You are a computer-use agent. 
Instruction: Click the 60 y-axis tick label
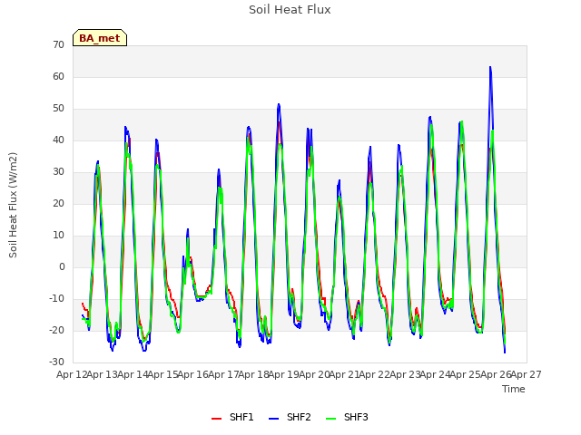tap(58, 76)
